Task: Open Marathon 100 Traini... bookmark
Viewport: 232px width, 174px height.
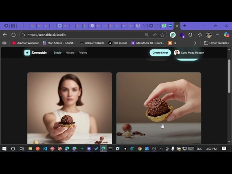Action: (148, 43)
